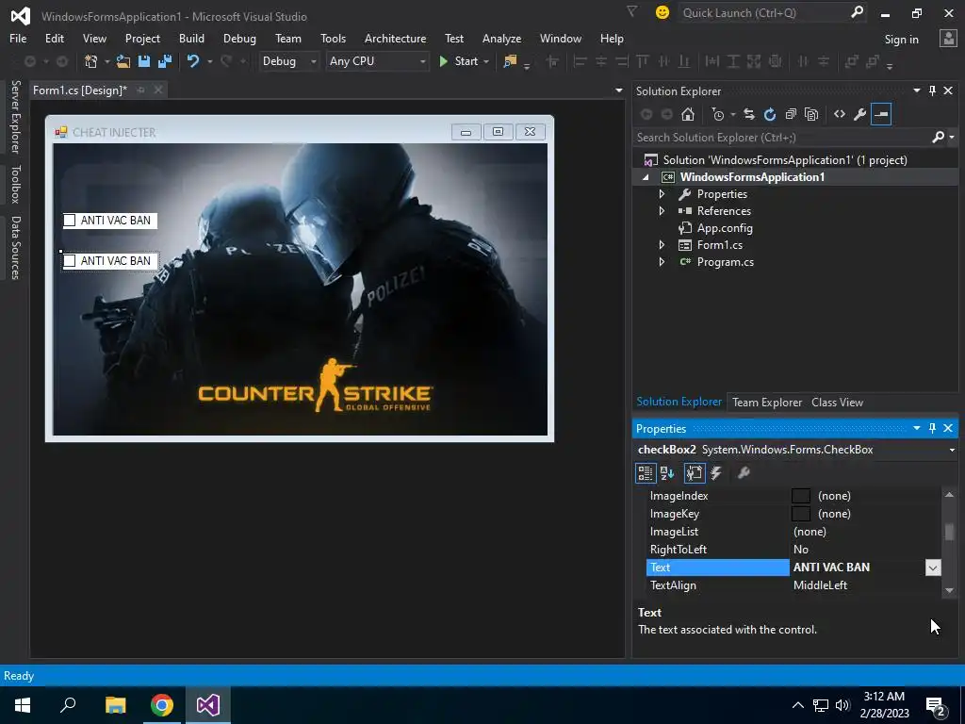Click the Collapse All icon in Solution Explorer
This screenshot has height=724, width=965.
click(791, 114)
